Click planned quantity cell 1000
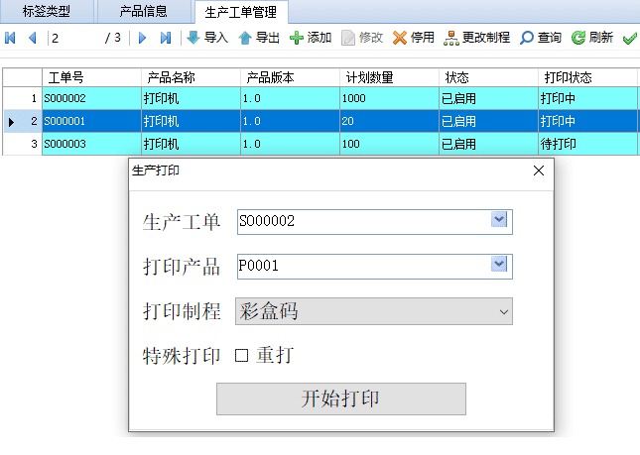 coord(389,98)
